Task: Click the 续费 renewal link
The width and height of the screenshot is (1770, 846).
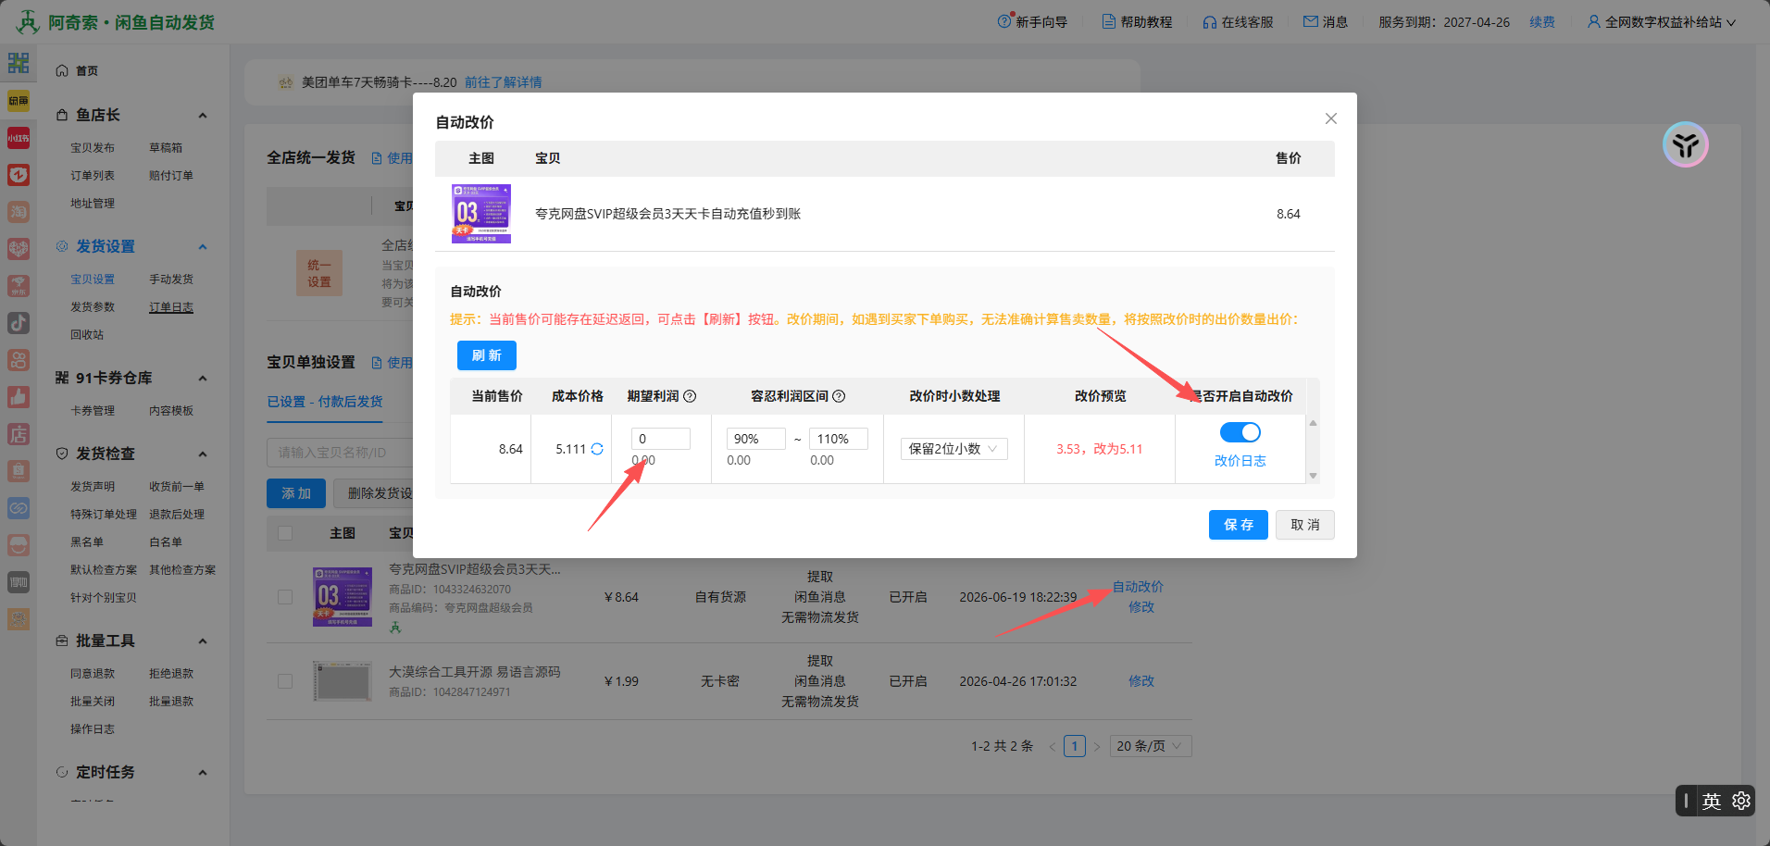Action: [x=1542, y=22]
